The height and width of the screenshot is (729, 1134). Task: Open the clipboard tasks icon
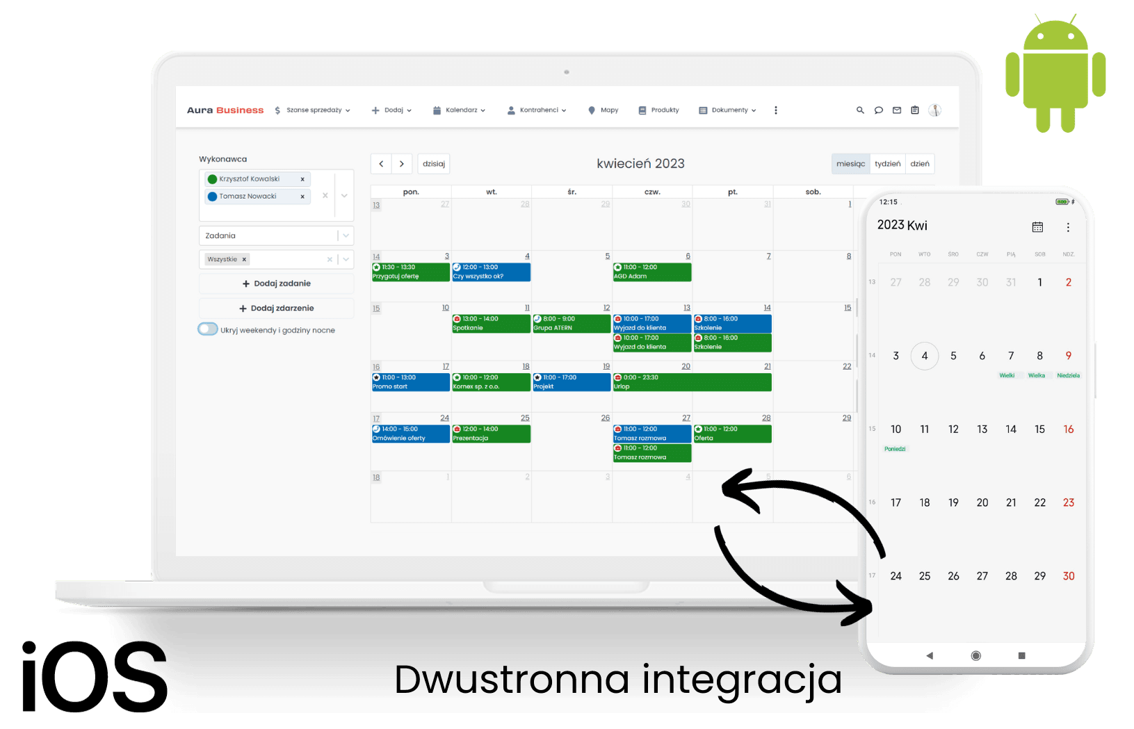click(915, 110)
